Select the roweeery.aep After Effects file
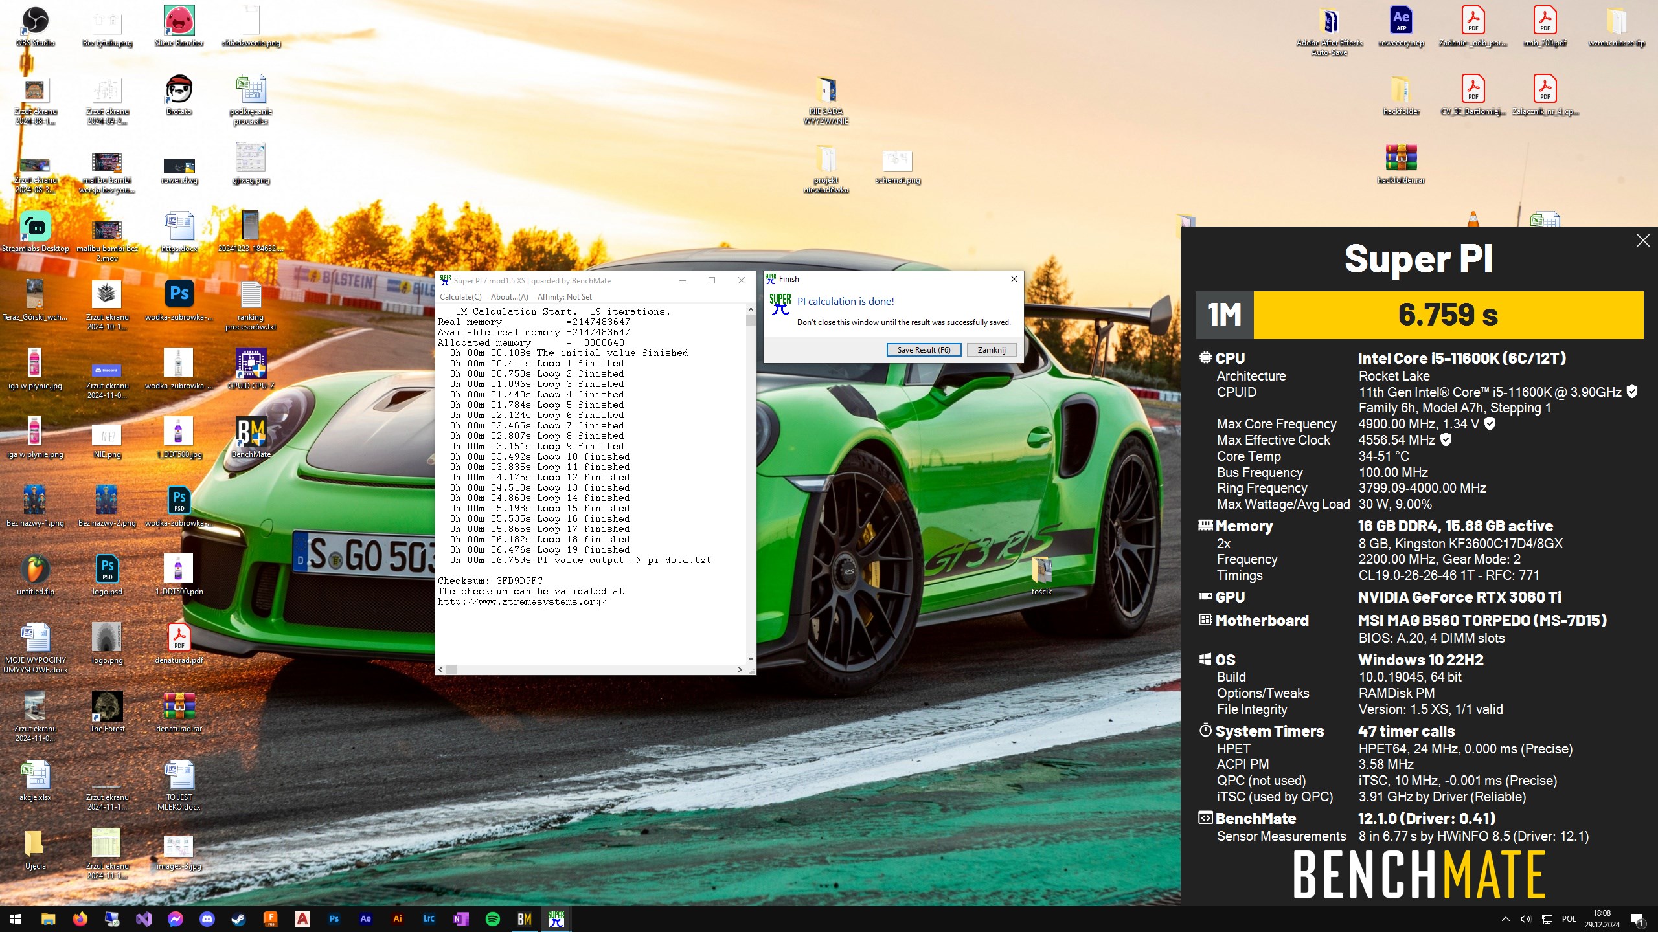This screenshot has width=1658, height=932. point(1401,26)
